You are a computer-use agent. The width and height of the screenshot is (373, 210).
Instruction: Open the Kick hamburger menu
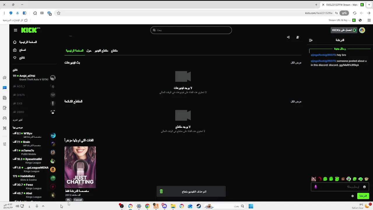click(15, 30)
